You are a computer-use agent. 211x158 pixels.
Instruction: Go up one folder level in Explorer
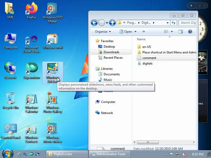click(x=112, y=23)
